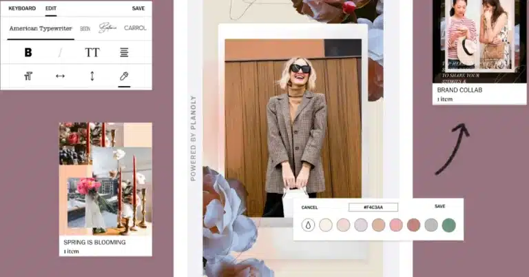
Task: Toggle all-caps TT text style
Action: click(x=92, y=52)
